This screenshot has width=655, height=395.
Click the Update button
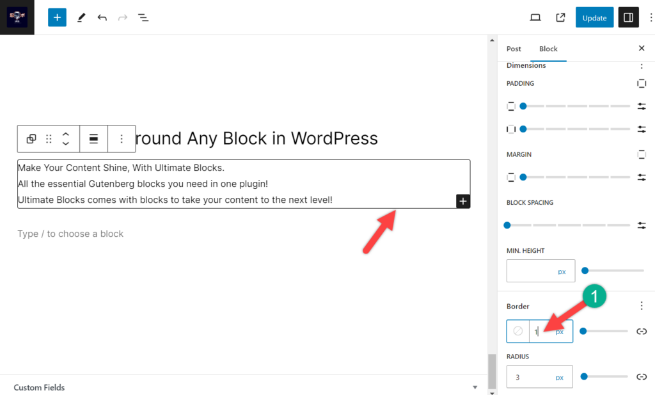(x=594, y=17)
